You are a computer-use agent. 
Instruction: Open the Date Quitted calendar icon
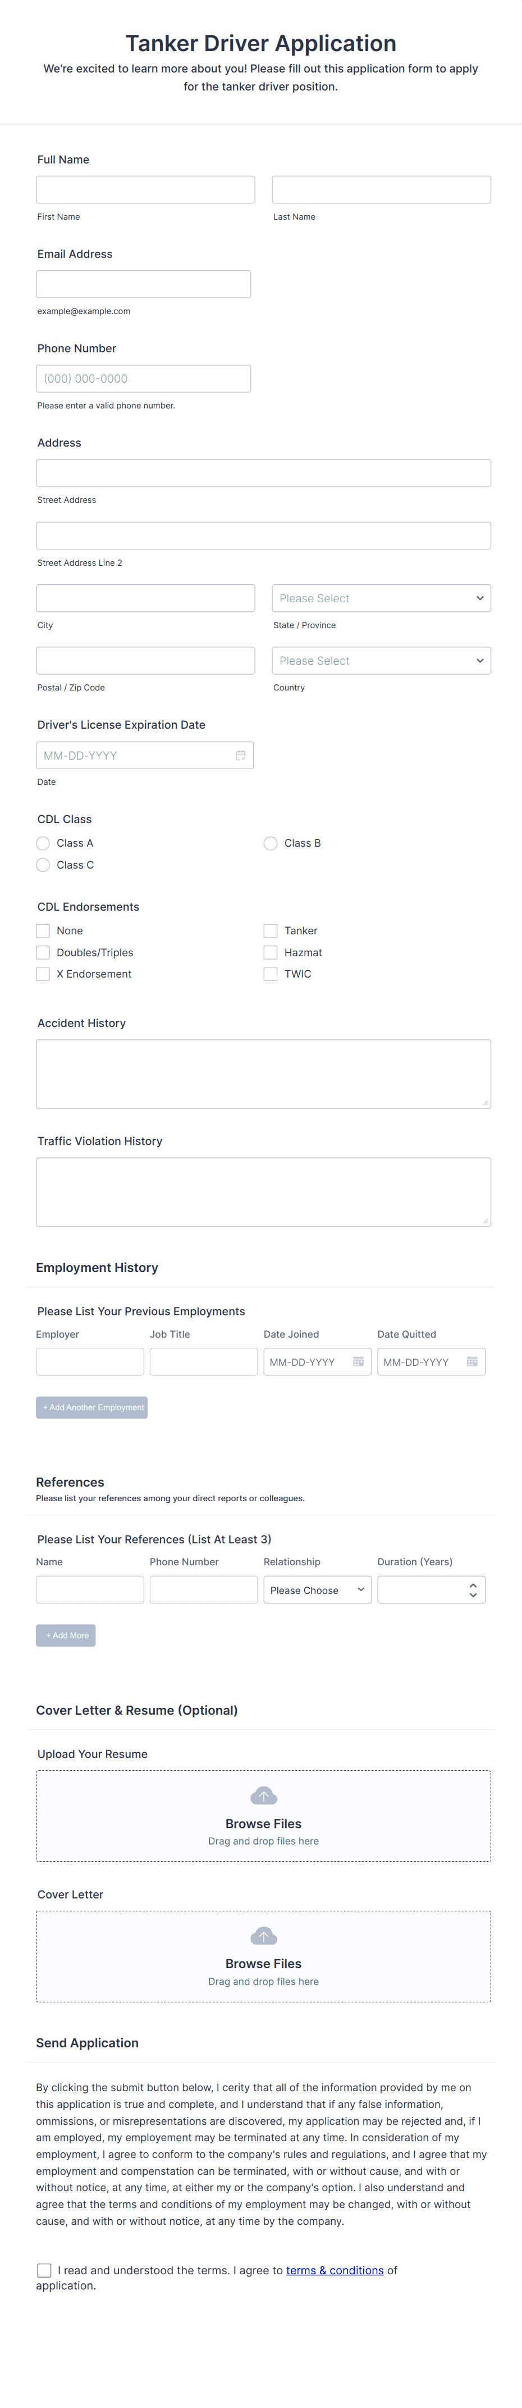[x=471, y=1362]
